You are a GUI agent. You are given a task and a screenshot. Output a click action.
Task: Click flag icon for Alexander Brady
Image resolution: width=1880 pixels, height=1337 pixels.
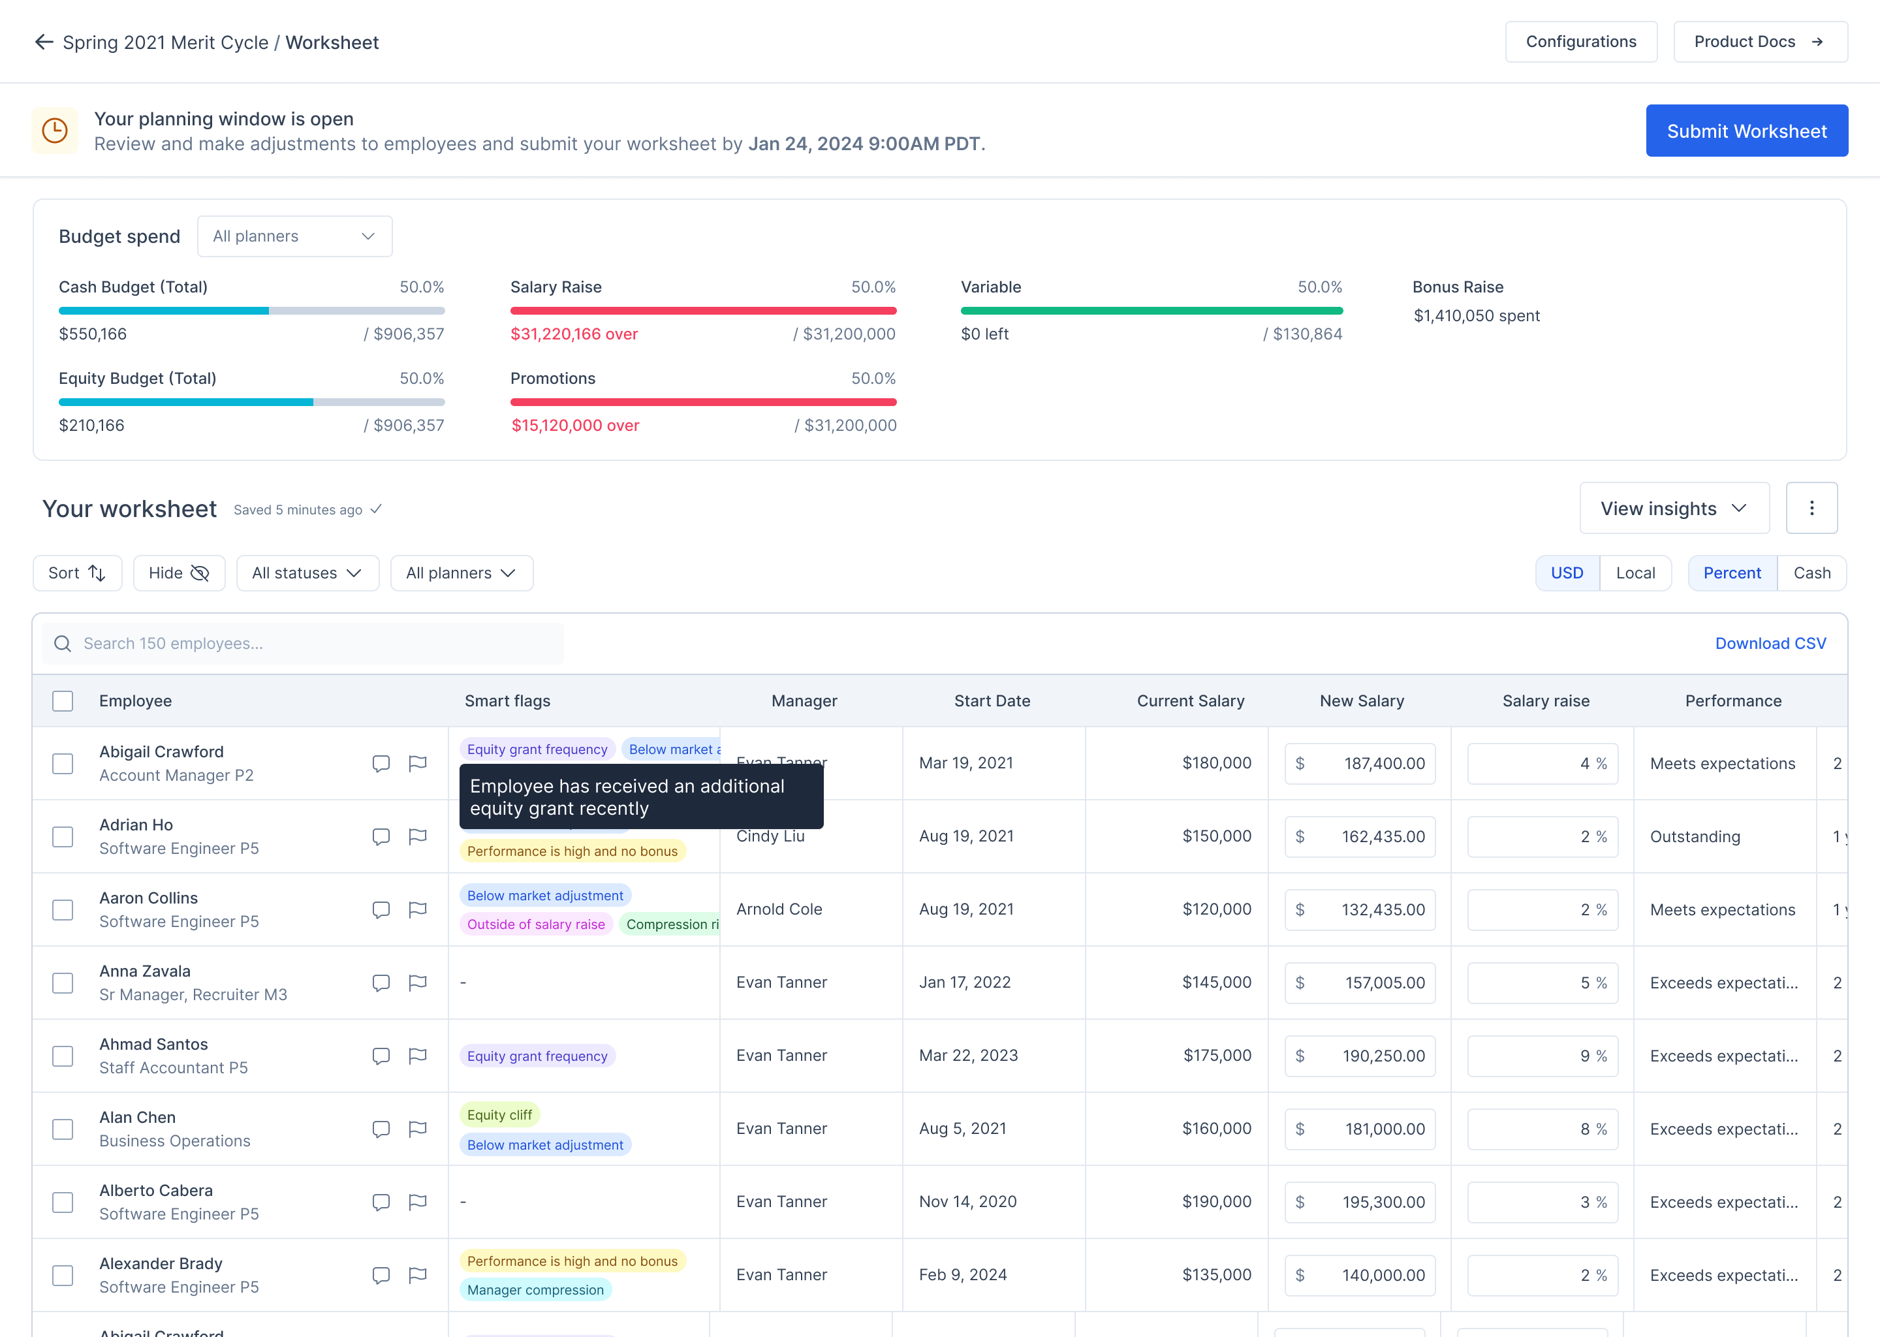(417, 1275)
